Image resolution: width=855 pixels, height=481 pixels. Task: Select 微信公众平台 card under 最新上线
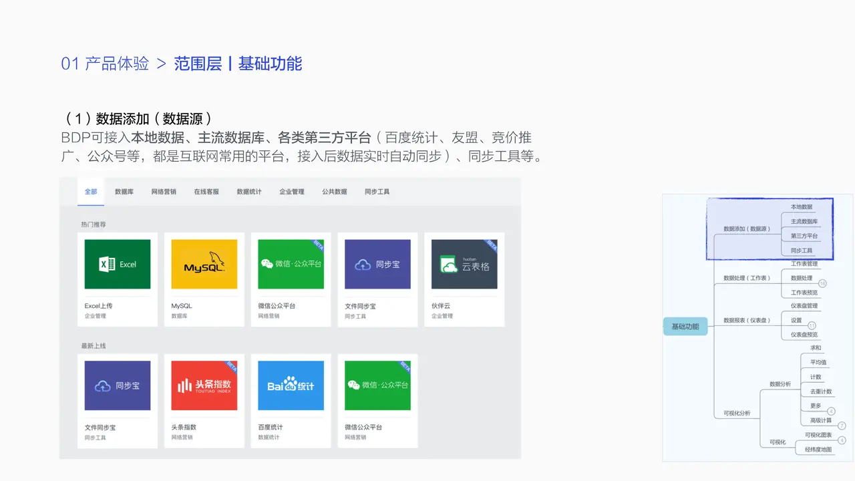tap(378, 401)
